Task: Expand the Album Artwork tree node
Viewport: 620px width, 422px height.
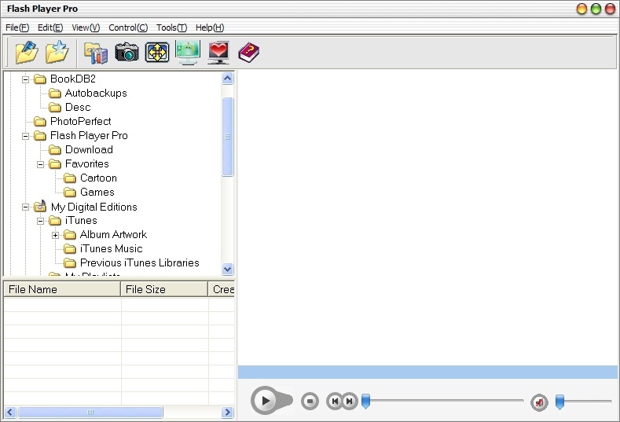Action: pos(55,235)
